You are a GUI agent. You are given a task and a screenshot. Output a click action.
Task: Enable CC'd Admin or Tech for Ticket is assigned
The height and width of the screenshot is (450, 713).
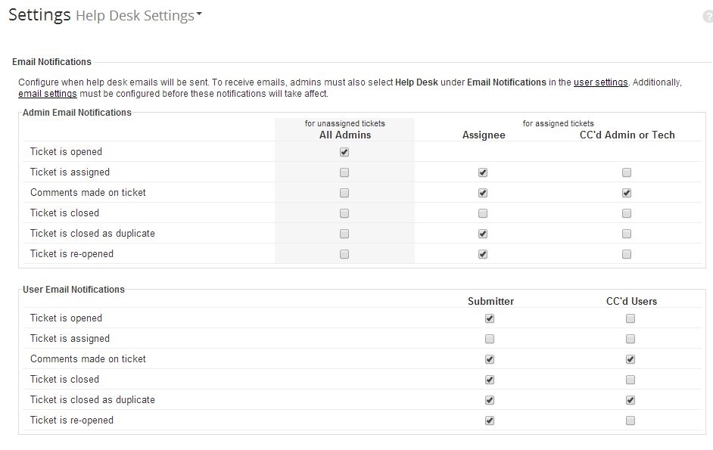[627, 172]
